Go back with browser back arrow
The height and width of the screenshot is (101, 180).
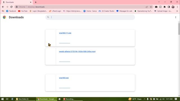pos(3,7)
